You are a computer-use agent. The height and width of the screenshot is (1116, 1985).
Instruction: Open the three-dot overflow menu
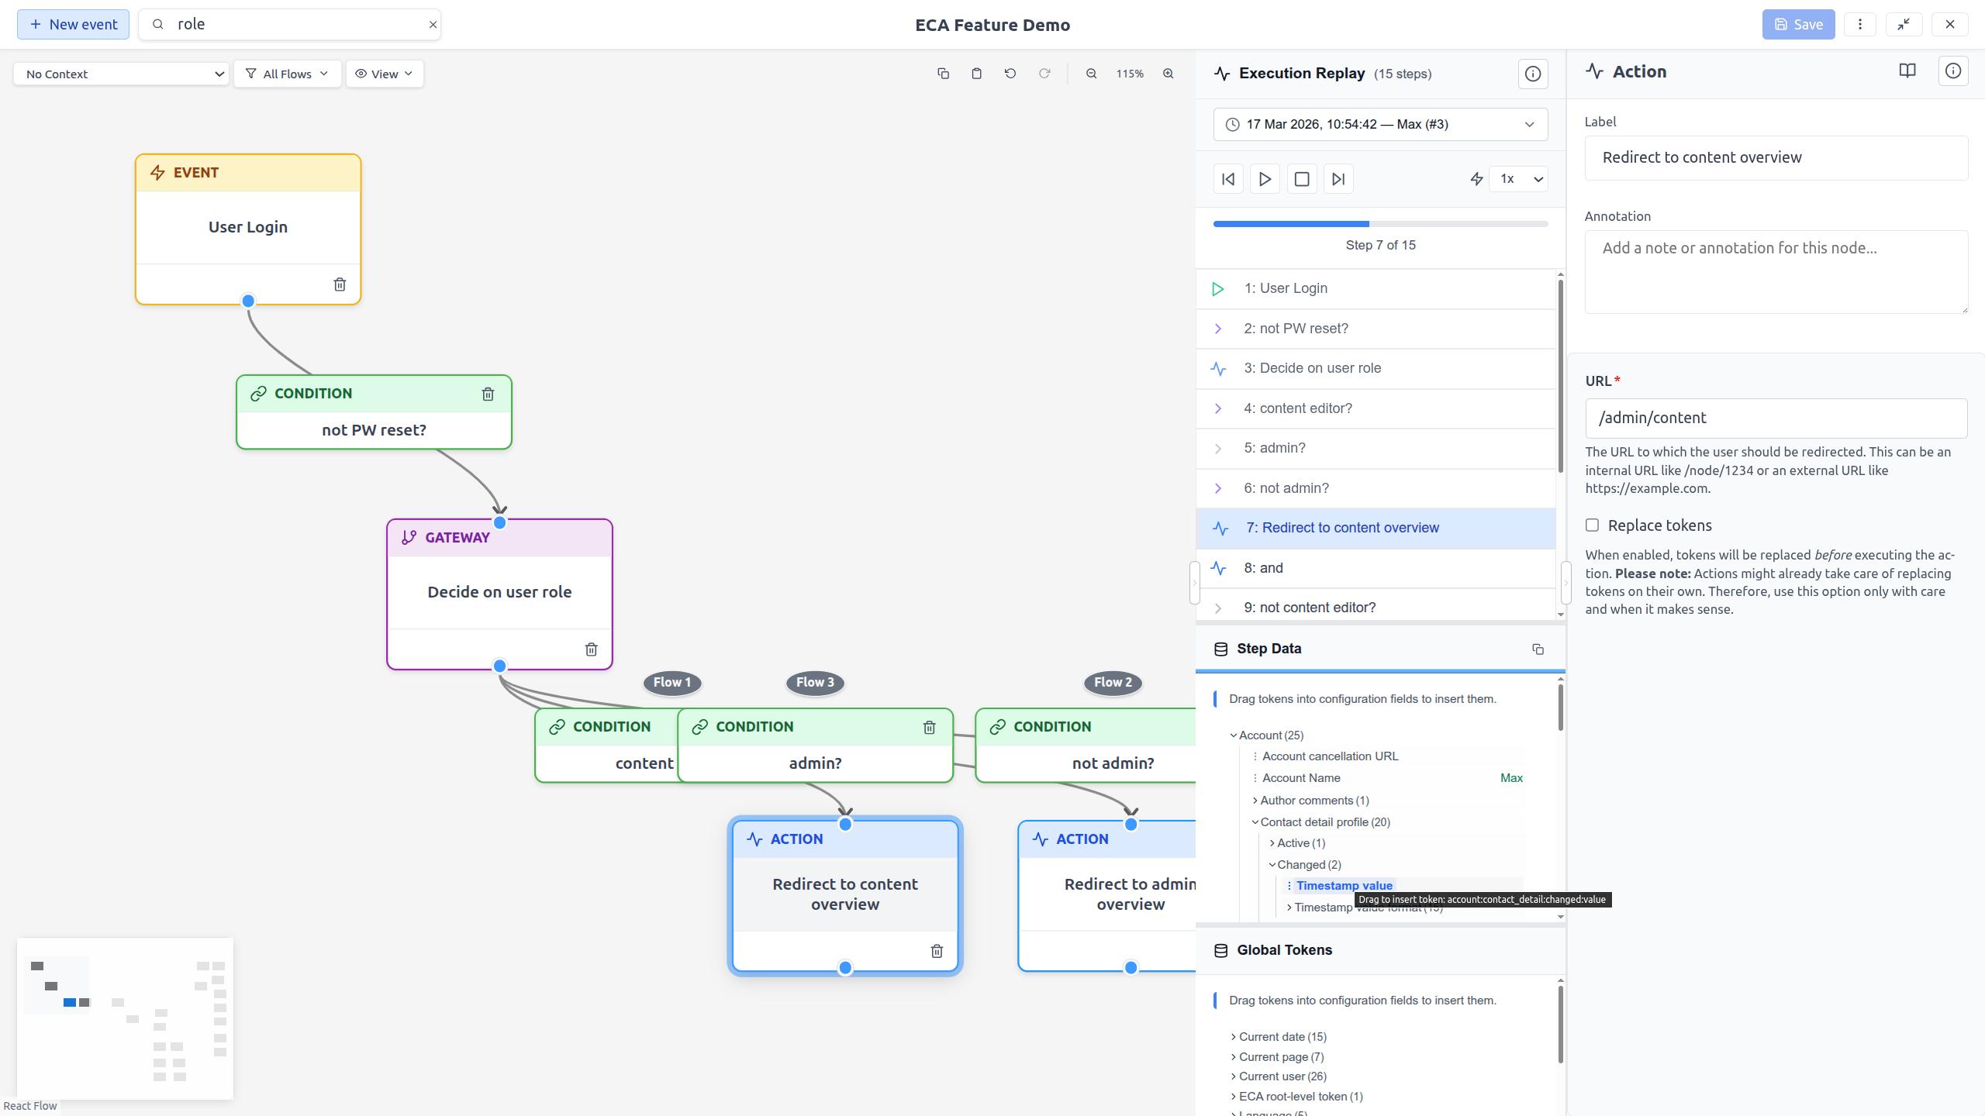pos(1861,24)
